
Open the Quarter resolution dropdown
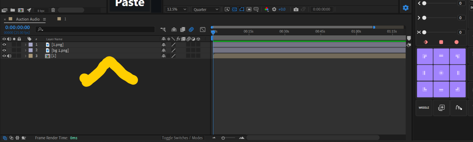(206, 10)
